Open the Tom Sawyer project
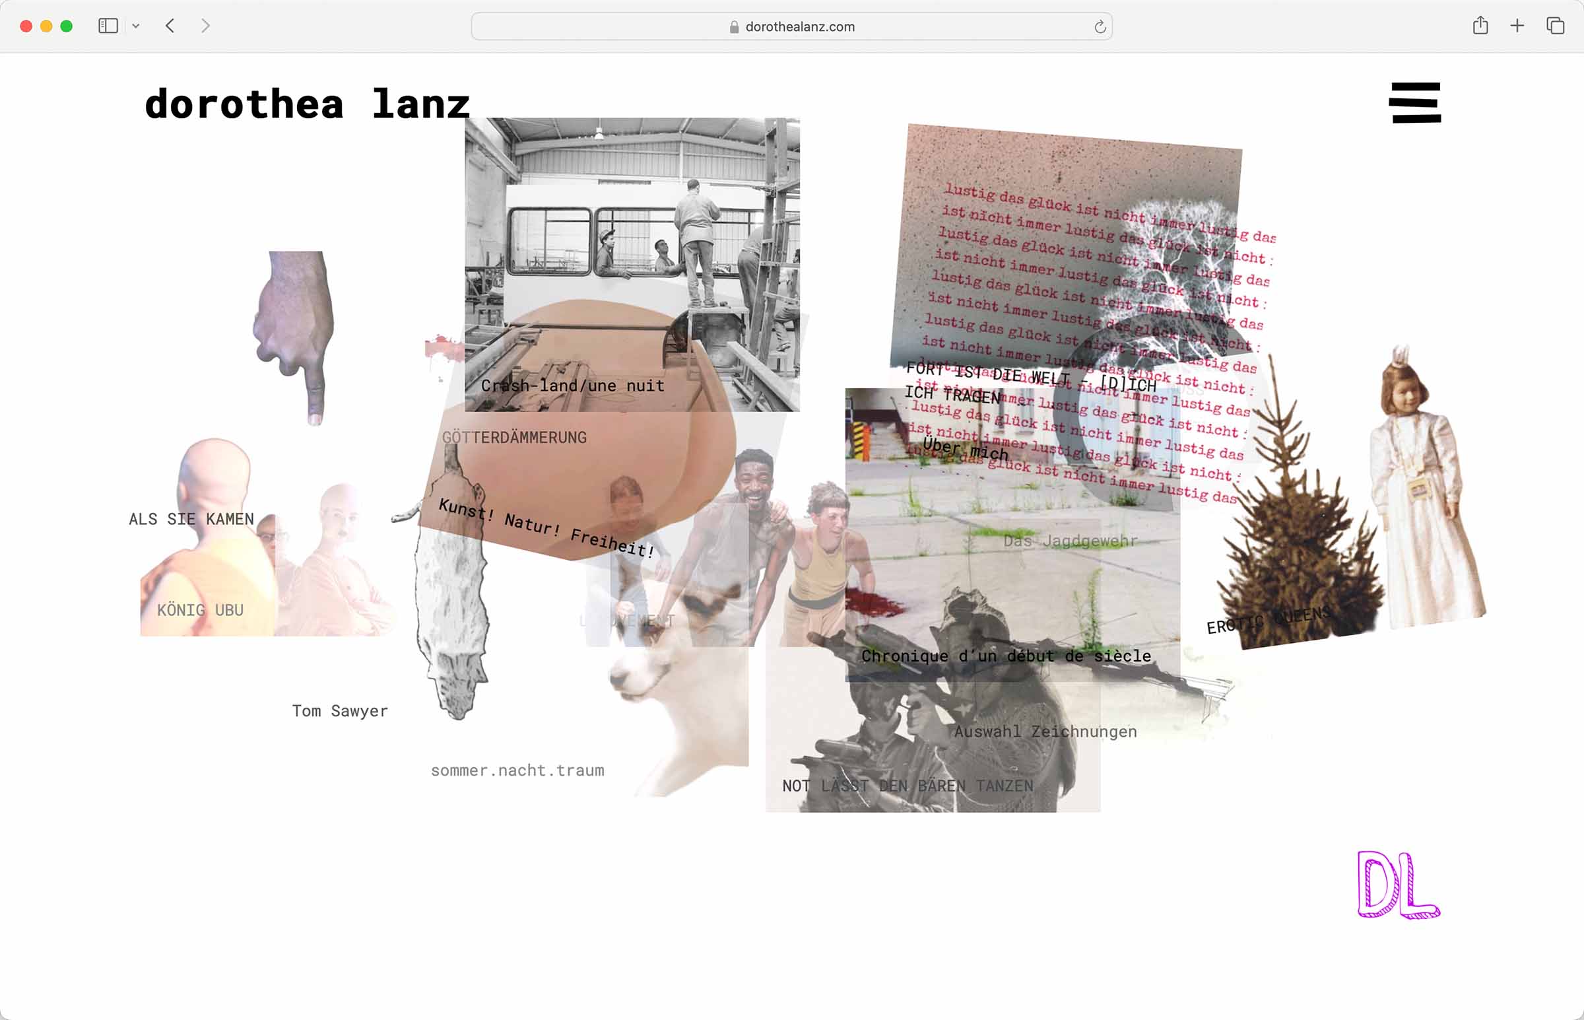 pyautogui.click(x=340, y=710)
